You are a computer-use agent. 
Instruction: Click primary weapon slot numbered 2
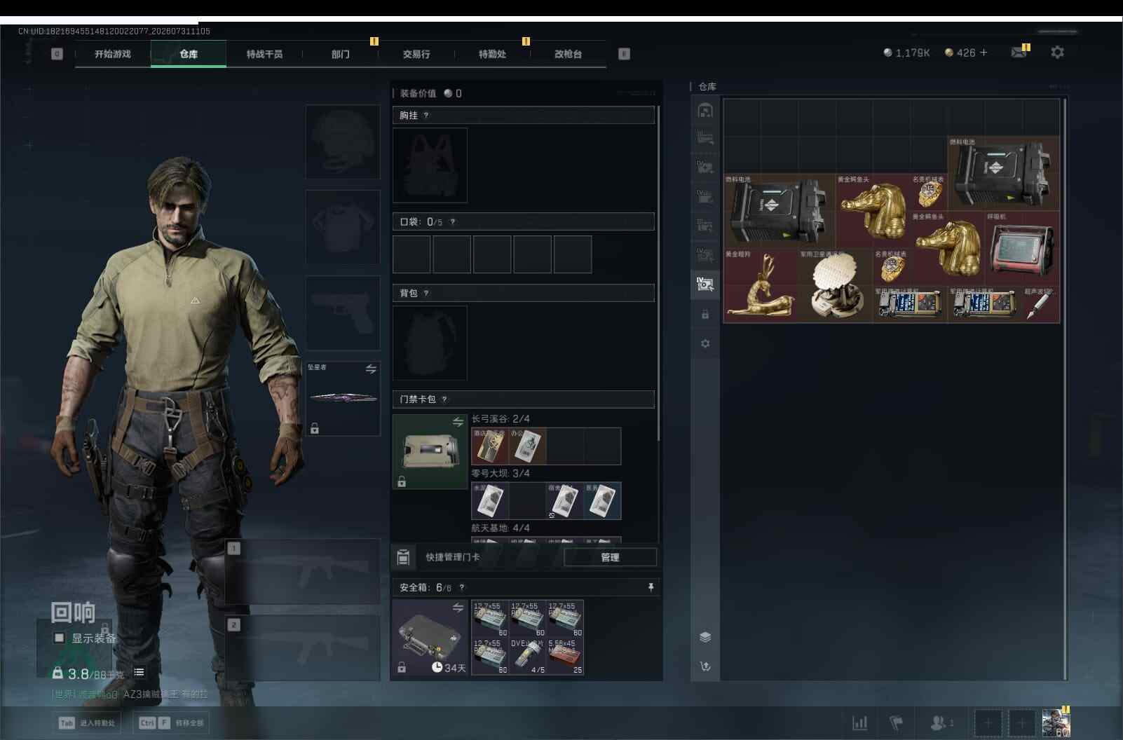304,647
